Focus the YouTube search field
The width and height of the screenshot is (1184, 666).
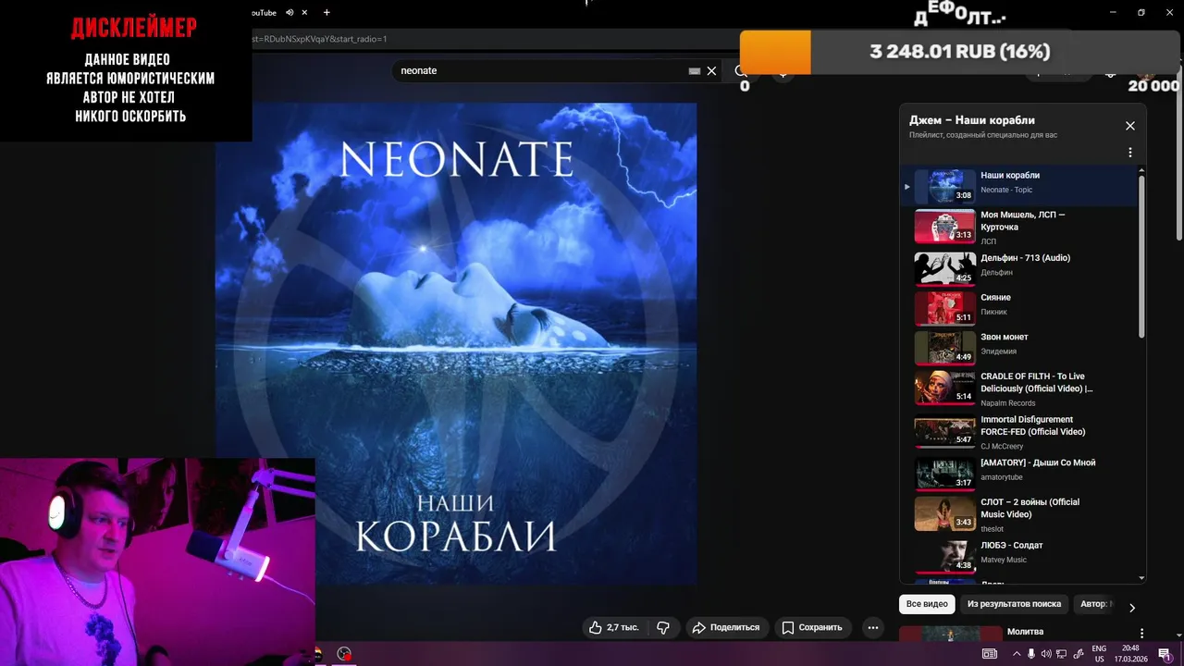541,70
